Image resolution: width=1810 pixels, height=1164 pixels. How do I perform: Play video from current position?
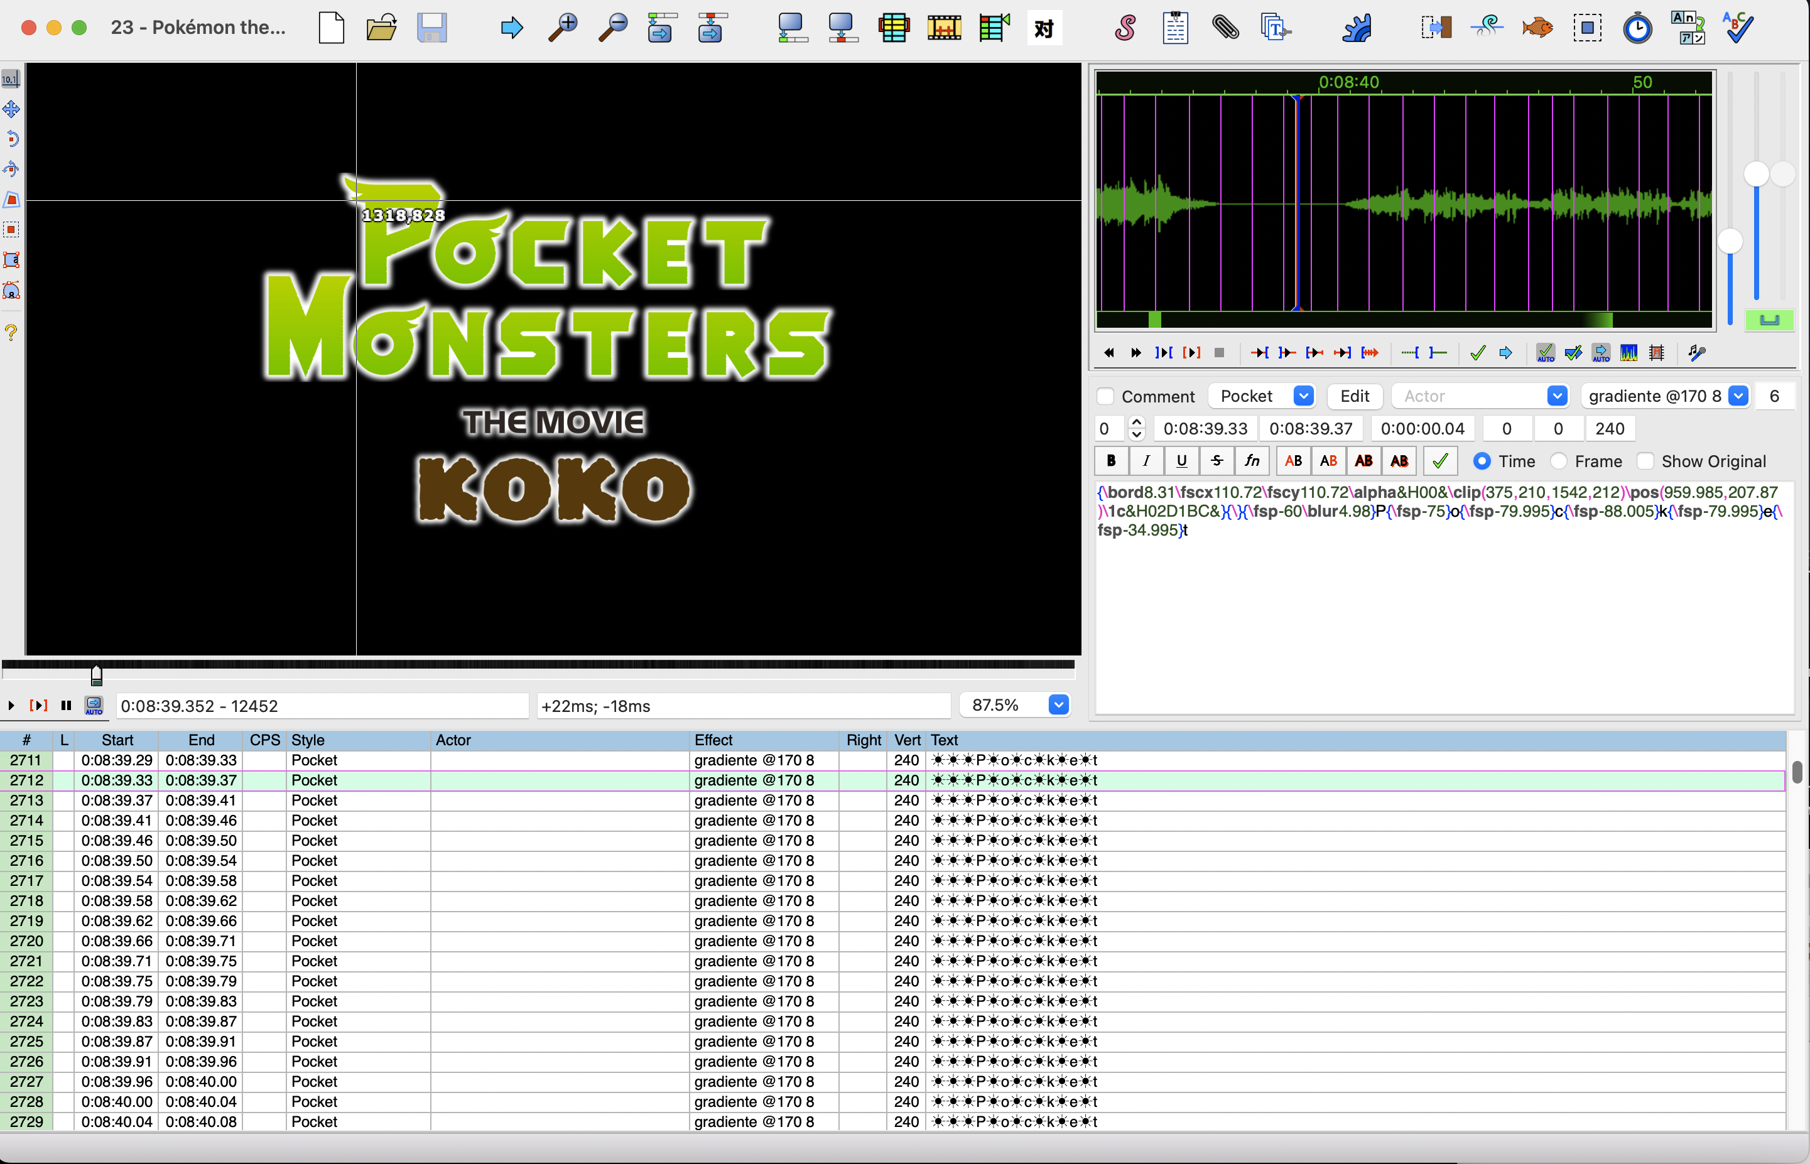(x=11, y=705)
